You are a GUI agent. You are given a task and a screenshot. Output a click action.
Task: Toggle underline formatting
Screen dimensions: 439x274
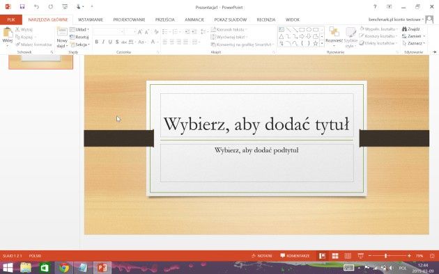click(110, 42)
